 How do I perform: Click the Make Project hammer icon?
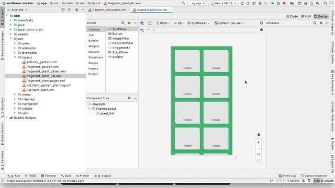[184, 4]
